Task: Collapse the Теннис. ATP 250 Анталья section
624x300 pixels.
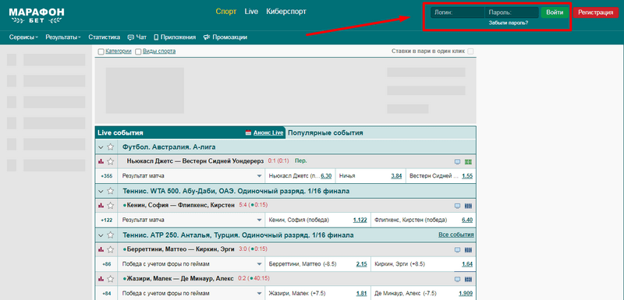Action: click(101, 235)
